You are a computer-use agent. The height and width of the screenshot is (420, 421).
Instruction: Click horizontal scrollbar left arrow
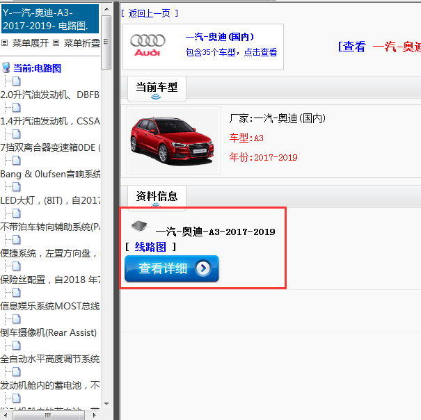coord(6,415)
